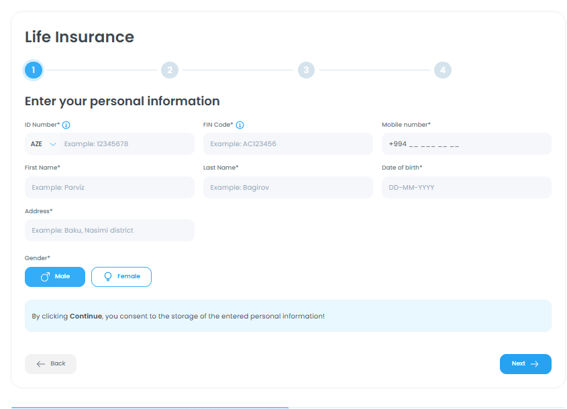
Task: Open the AZE ID type dropdown
Action: pos(42,144)
